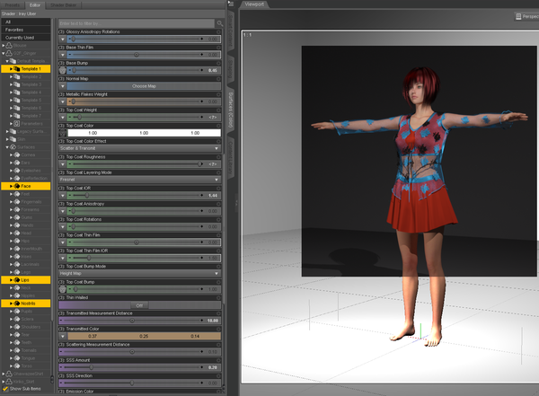This screenshot has width=539, height=396.
Task: Select the Currently Used filter category
Action: [26, 38]
